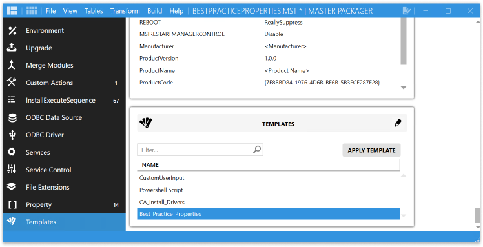Select Service Control in the sidebar
Screen dimensions: 483x247
click(65, 170)
